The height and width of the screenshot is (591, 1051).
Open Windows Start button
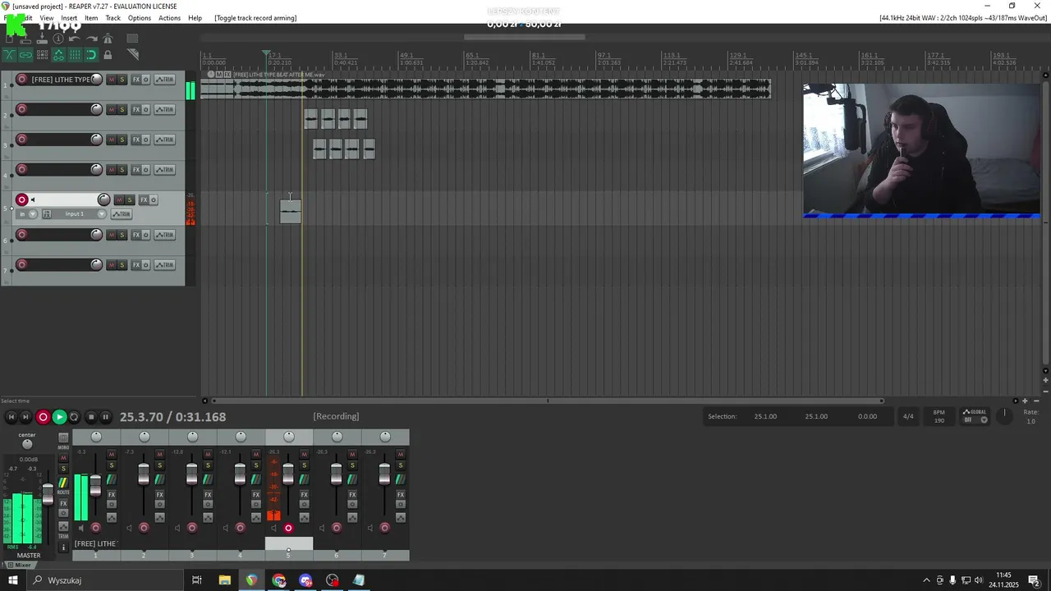point(12,580)
